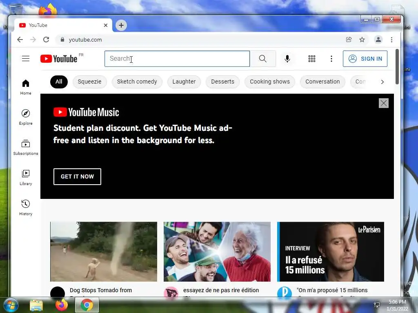Click the YouTube tab in Chrome

click(63, 25)
